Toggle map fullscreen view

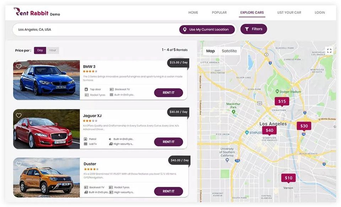(x=329, y=51)
